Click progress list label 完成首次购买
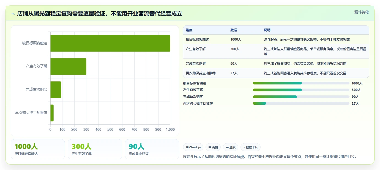The width and height of the screenshot is (380, 170). (x=193, y=97)
